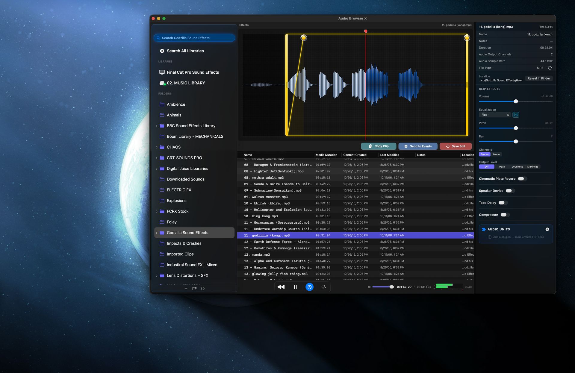Click Reveal In Finder button
Screen dimensions: 575x373
pyautogui.click(x=539, y=78)
